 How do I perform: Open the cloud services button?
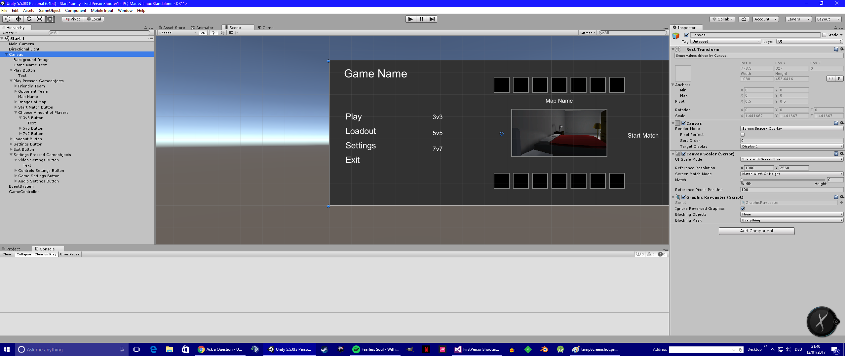[744, 19]
